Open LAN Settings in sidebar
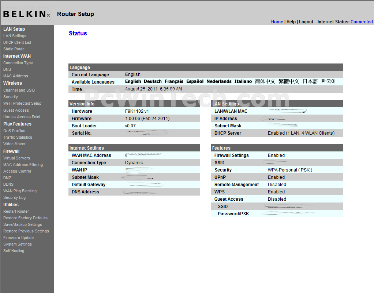 point(15,36)
